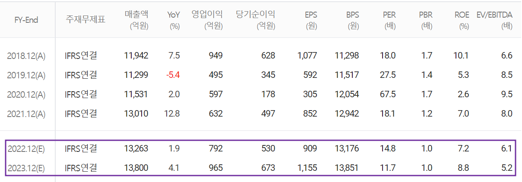The height and width of the screenshot is (182, 522).
Task: Click BPS value 11,298 for 2018.12
Action: point(347,56)
